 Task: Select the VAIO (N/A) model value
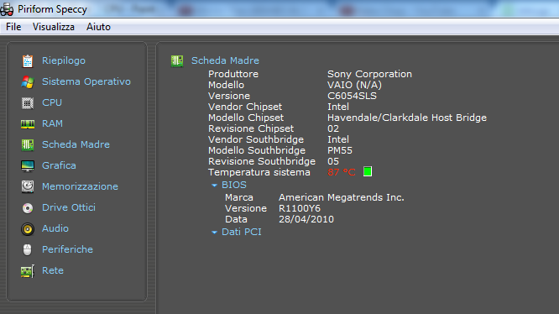[x=355, y=85]
